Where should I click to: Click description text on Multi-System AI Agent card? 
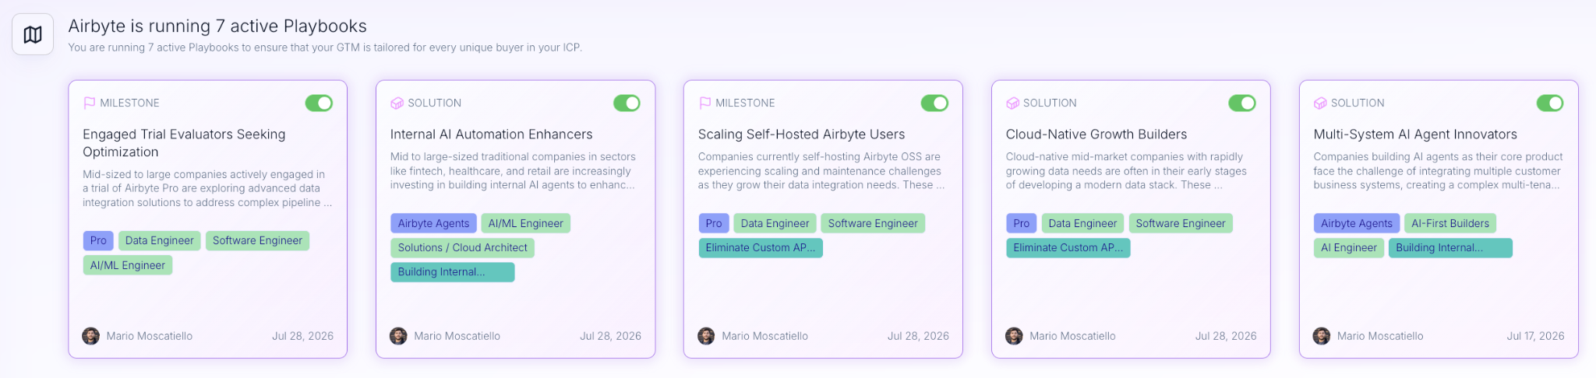point(1438,171)
